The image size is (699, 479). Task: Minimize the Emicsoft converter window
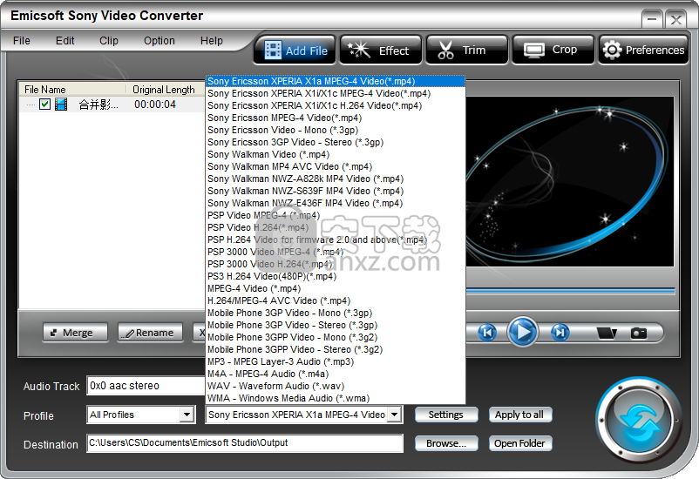(652, 19)
